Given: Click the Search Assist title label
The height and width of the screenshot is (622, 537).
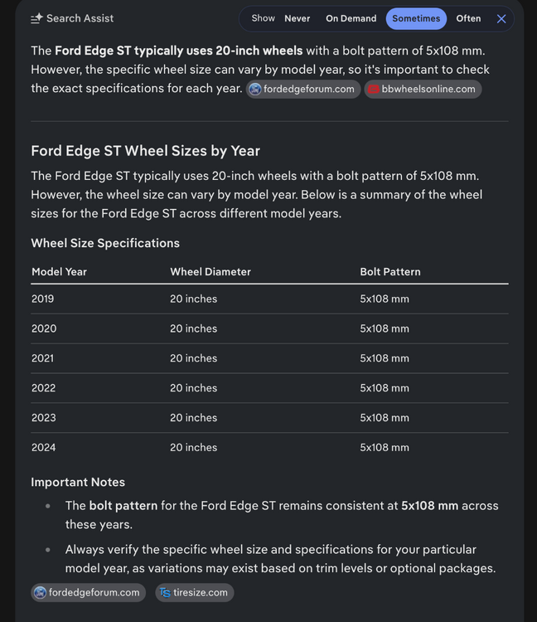Looking at the screenshot, I should [x=80, y=18].
